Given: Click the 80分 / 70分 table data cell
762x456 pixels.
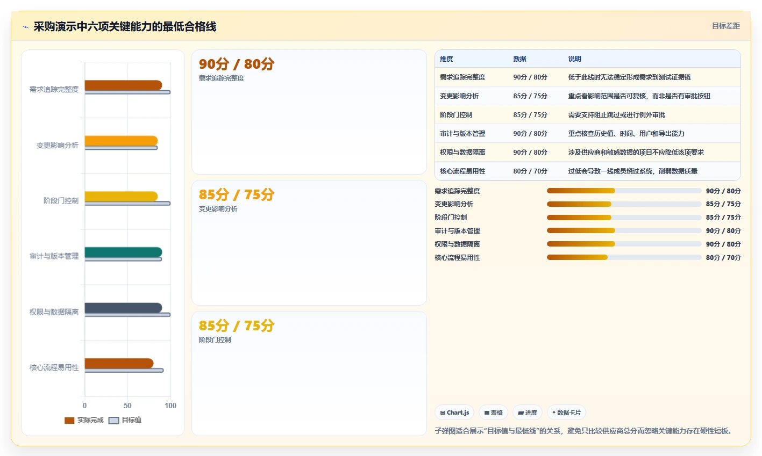Looking at the screenshot, I should [530, 171].
